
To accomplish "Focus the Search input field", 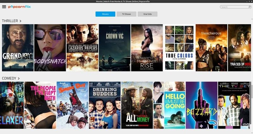I will pyautogui.click(x=236, y=7).
